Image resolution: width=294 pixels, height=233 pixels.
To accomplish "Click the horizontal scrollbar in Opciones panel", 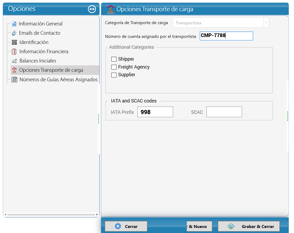I will point(51,214).
